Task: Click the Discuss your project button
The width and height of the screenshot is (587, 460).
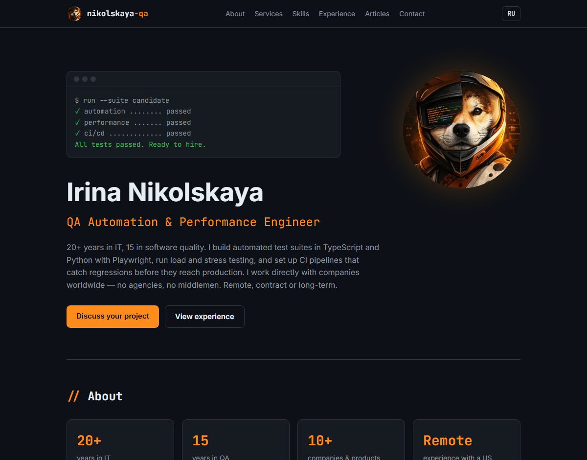Action: click(x=113, y=317)
